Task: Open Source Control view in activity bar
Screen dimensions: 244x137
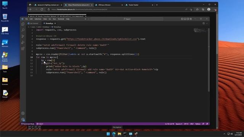Action: point(23,36)
